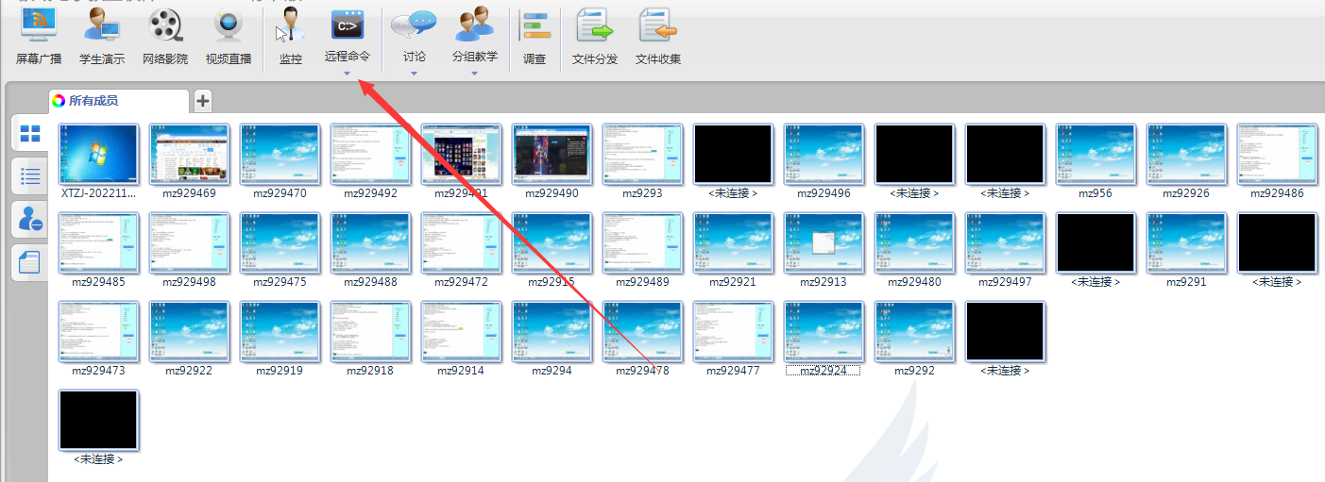Click the mz929488 name label
The image size is (1325, 482).
(371, 282)
